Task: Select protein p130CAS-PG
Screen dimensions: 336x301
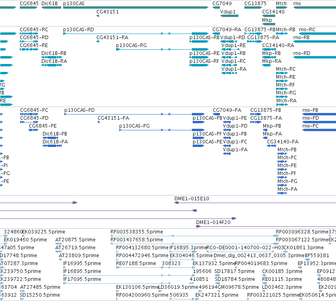Action: point(134,126)
